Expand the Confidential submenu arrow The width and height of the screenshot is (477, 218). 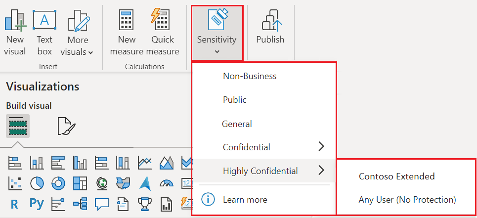point(321,147)
